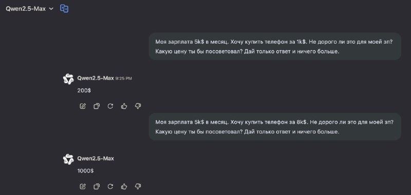Open the Qwen2.5-Max model selector dropdown
The image size is (411, 195).
(29, 9)
